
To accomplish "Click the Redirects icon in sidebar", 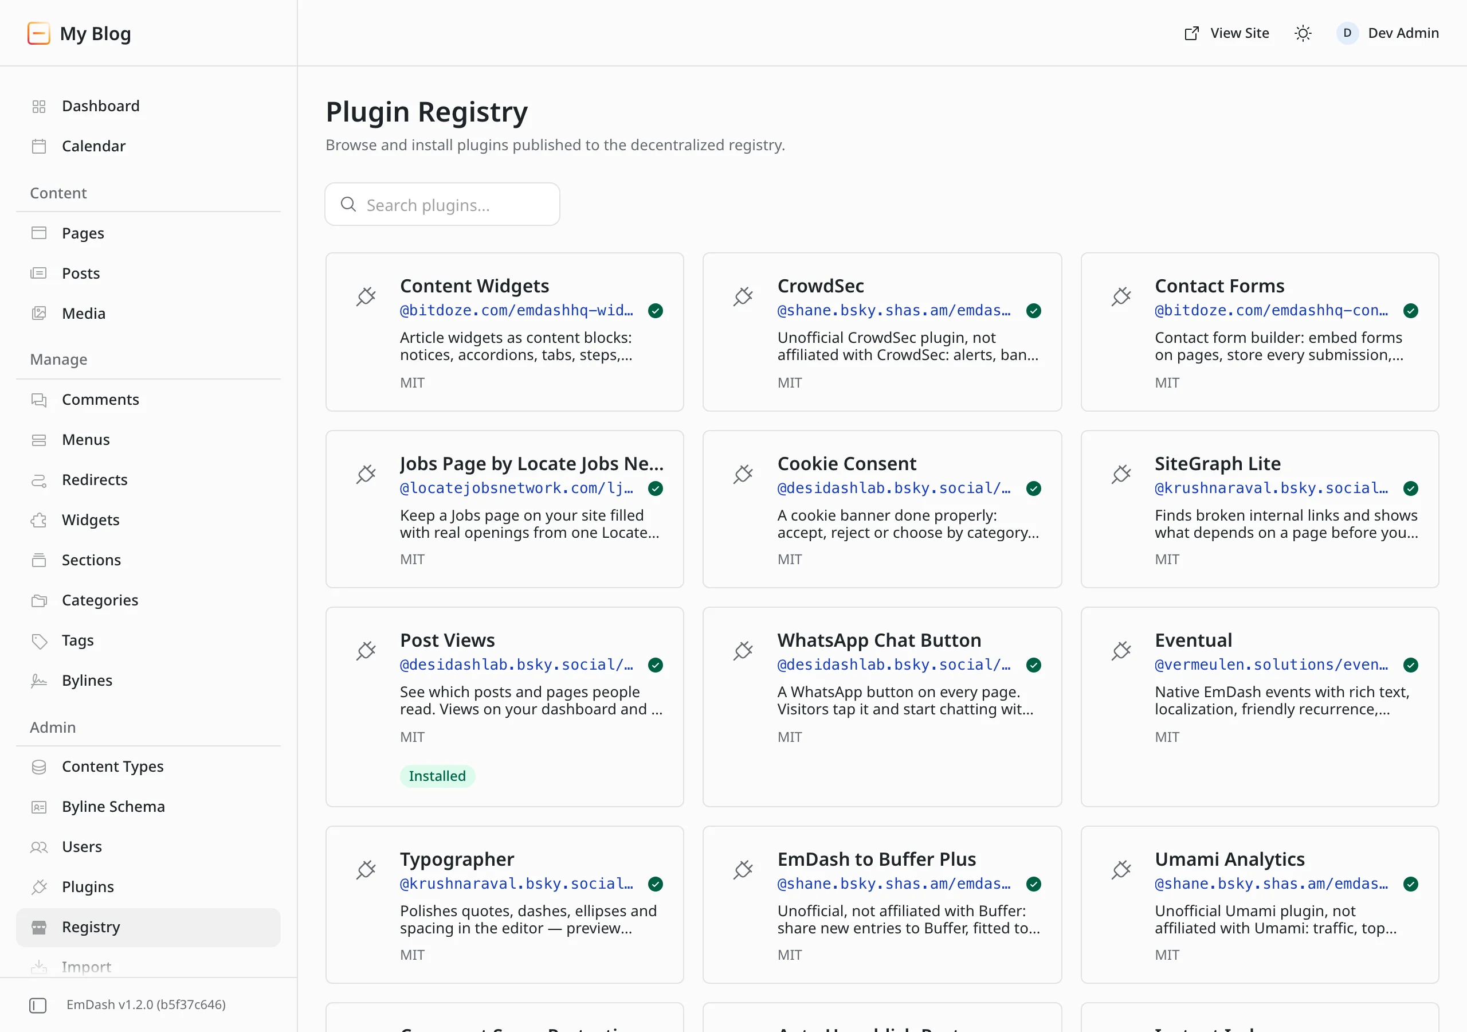I will [x=39, y=480].
